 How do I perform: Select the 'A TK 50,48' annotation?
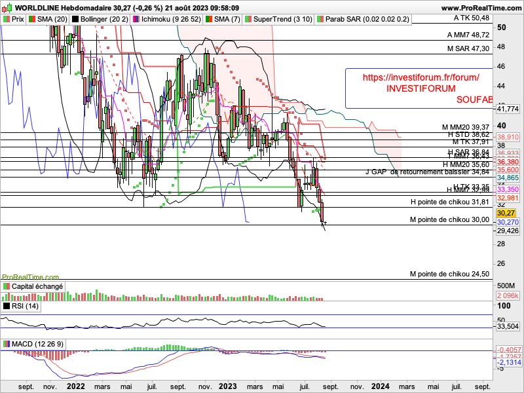click(471, 18)
